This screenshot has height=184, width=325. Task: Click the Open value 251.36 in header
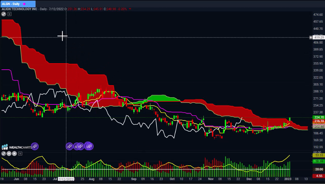[x=72, y=9]
